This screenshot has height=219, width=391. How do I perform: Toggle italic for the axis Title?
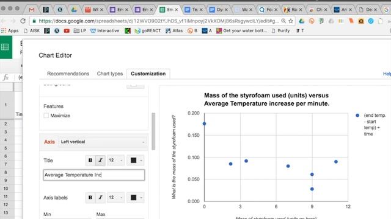tap(100, 160)
